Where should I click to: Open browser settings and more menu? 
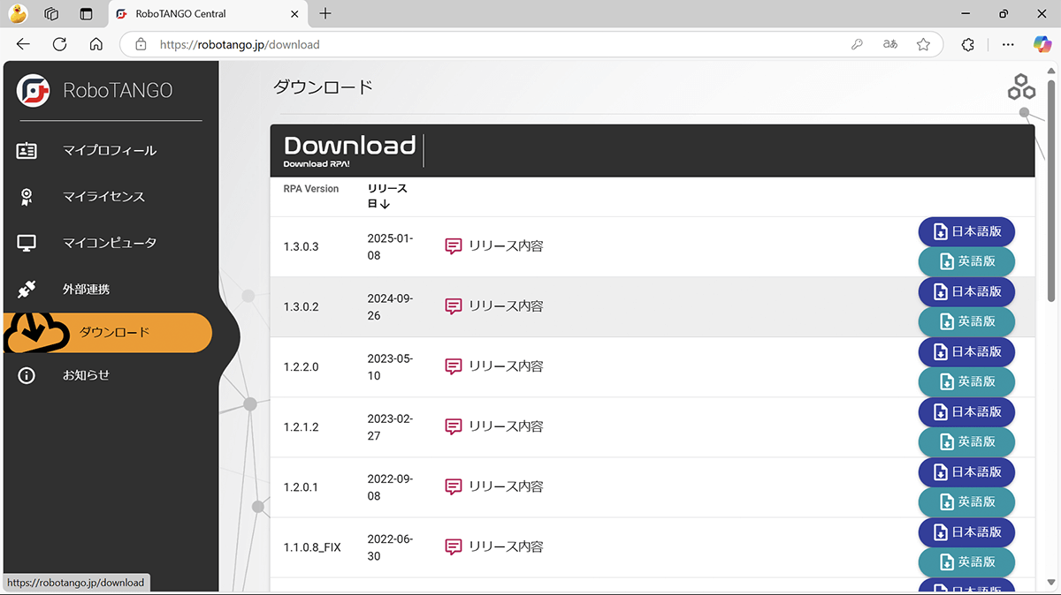click(1008, 44)
